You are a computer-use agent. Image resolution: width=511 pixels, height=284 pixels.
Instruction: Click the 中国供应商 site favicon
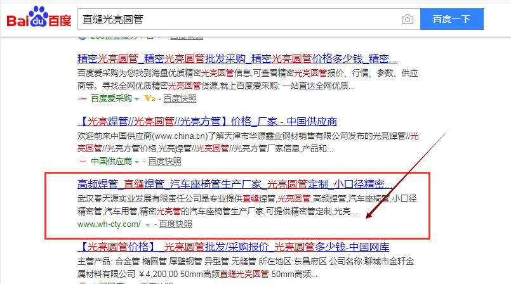[x=83, y=162]
